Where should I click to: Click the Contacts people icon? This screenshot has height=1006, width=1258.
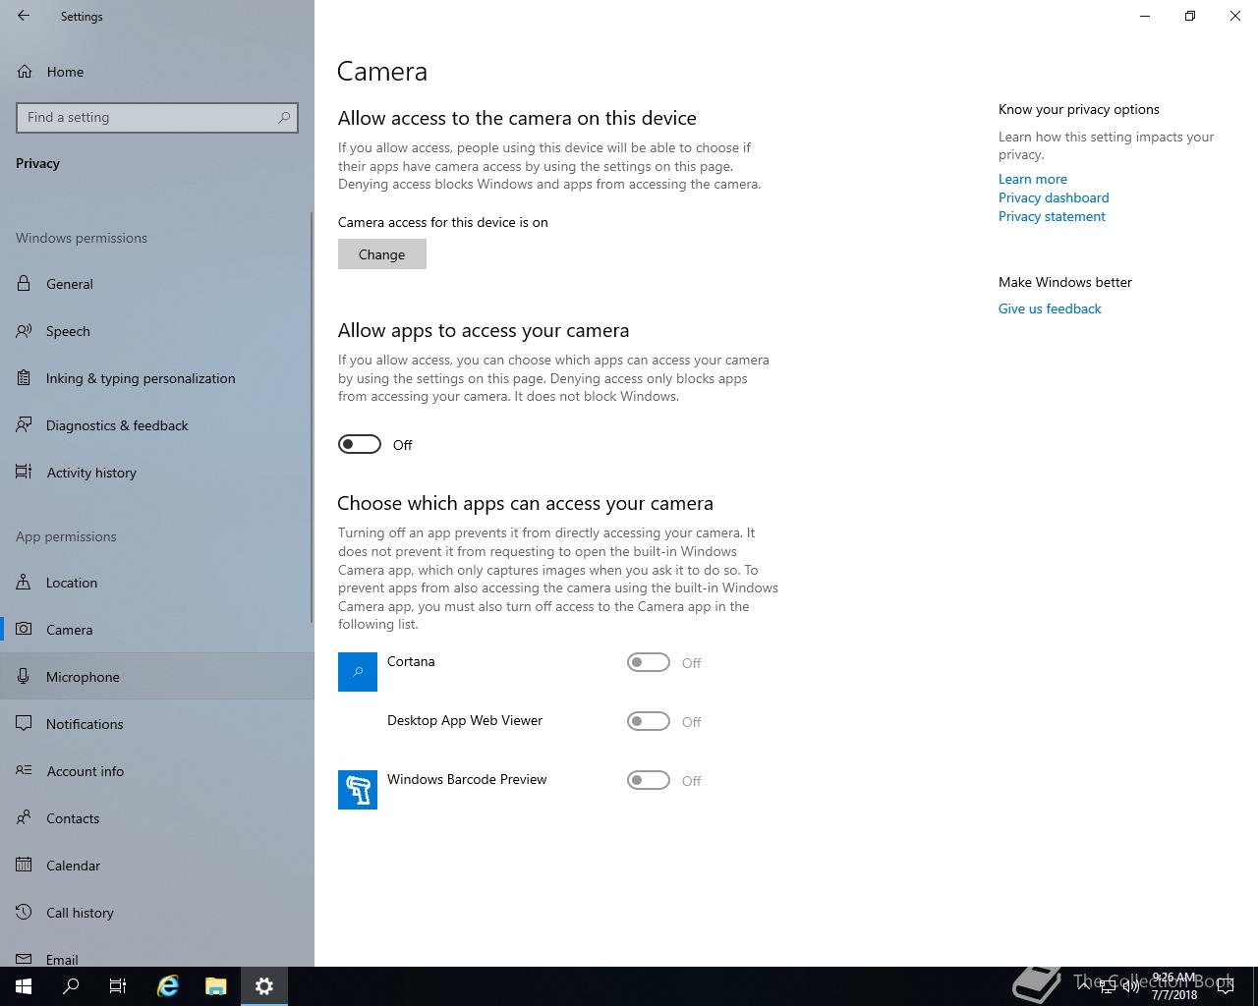click(24, 818)
